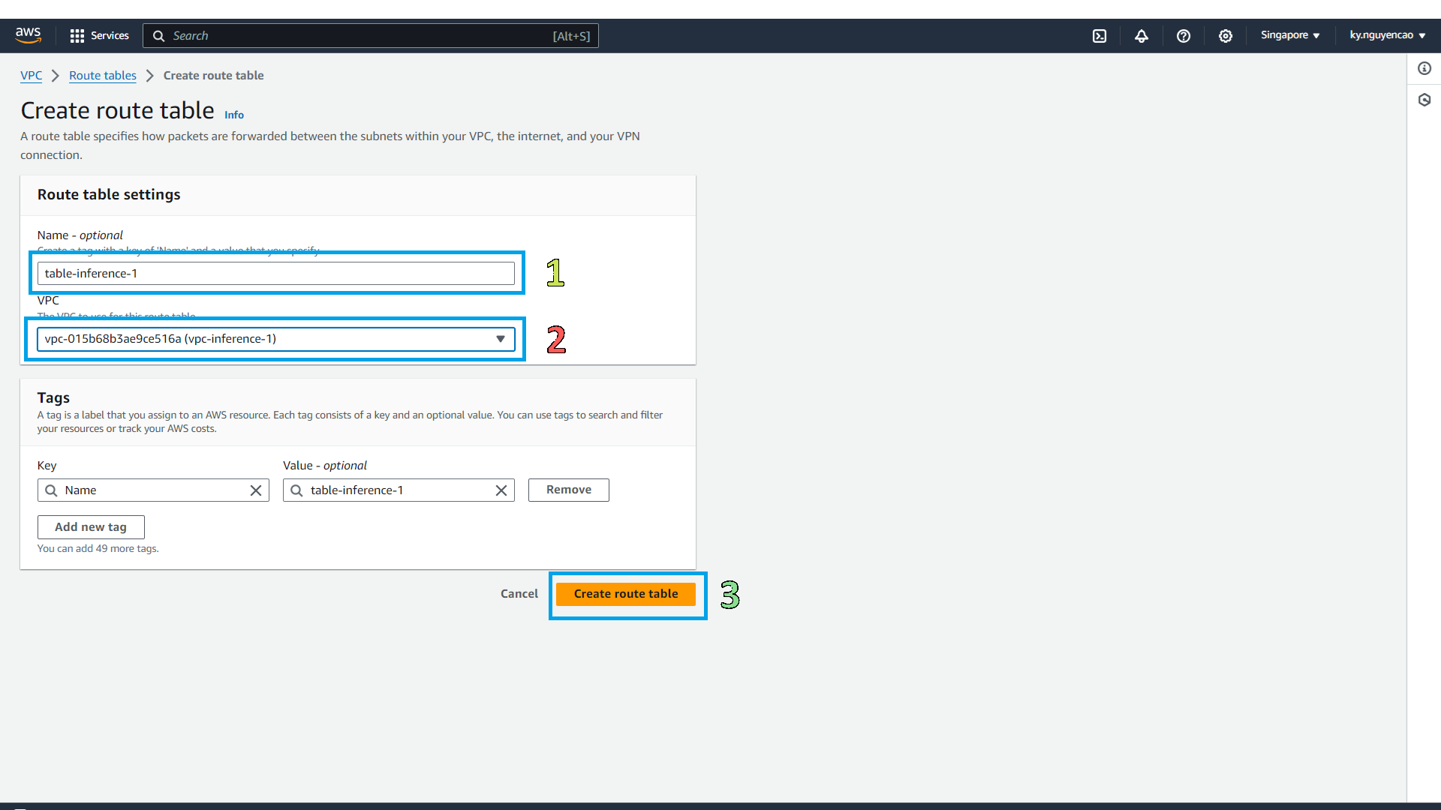
Task: Launch CloudShell from top bar icon
Action: pyautogui.click(x=1100, y=36)
